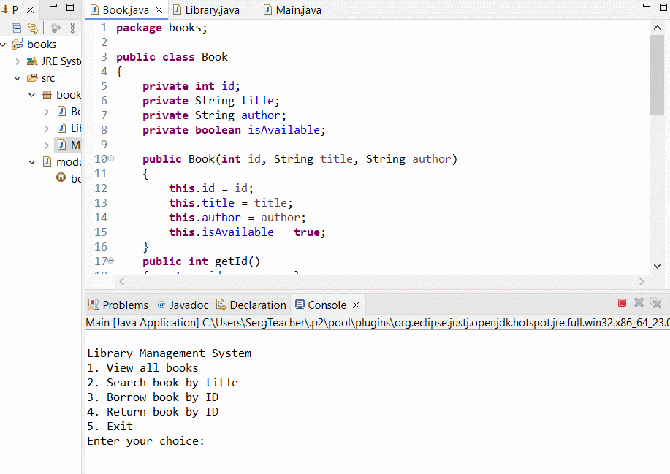Click Remove All Terminated Launches icon
Image resolution: width=670 pixels, height=474 pixels.
[x=656, y=303]
